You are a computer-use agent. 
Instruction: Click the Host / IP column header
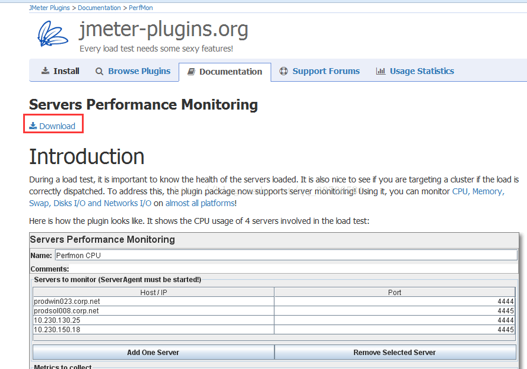point(154,292)
